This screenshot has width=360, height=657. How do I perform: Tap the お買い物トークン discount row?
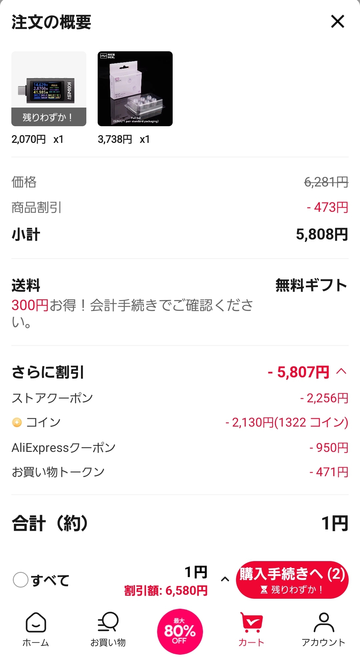click(x=180, y=472)
